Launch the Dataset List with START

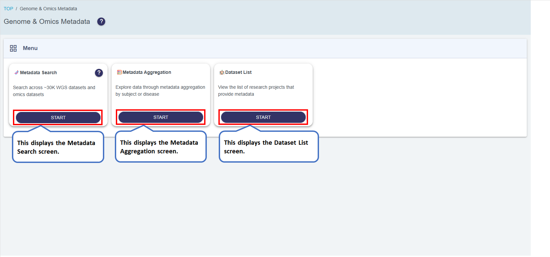(263, 117)
